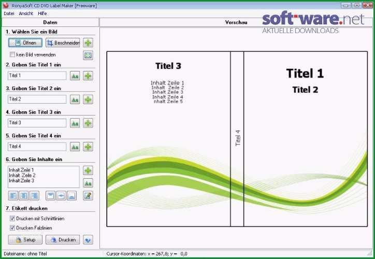Image resolution: width=375 pixels, height=259 pixels.
Task: Select Titel 3 text in preview
Action: point(168,66)
